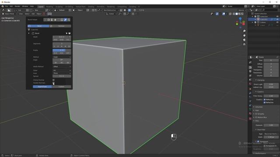Click the select tool arrow icon in top toolbar
Viewport: 280px width, 157px height.
(9, 10)
